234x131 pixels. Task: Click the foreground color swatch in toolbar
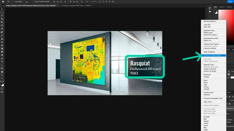(x=1, y=84)
